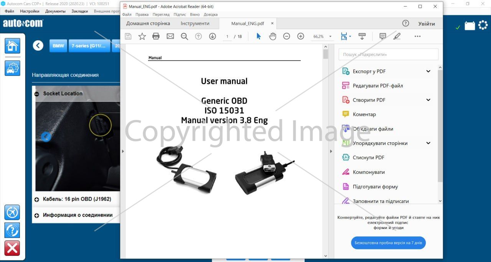Click Увійти sign-in button
491x262 pixels.
[427, 24]
